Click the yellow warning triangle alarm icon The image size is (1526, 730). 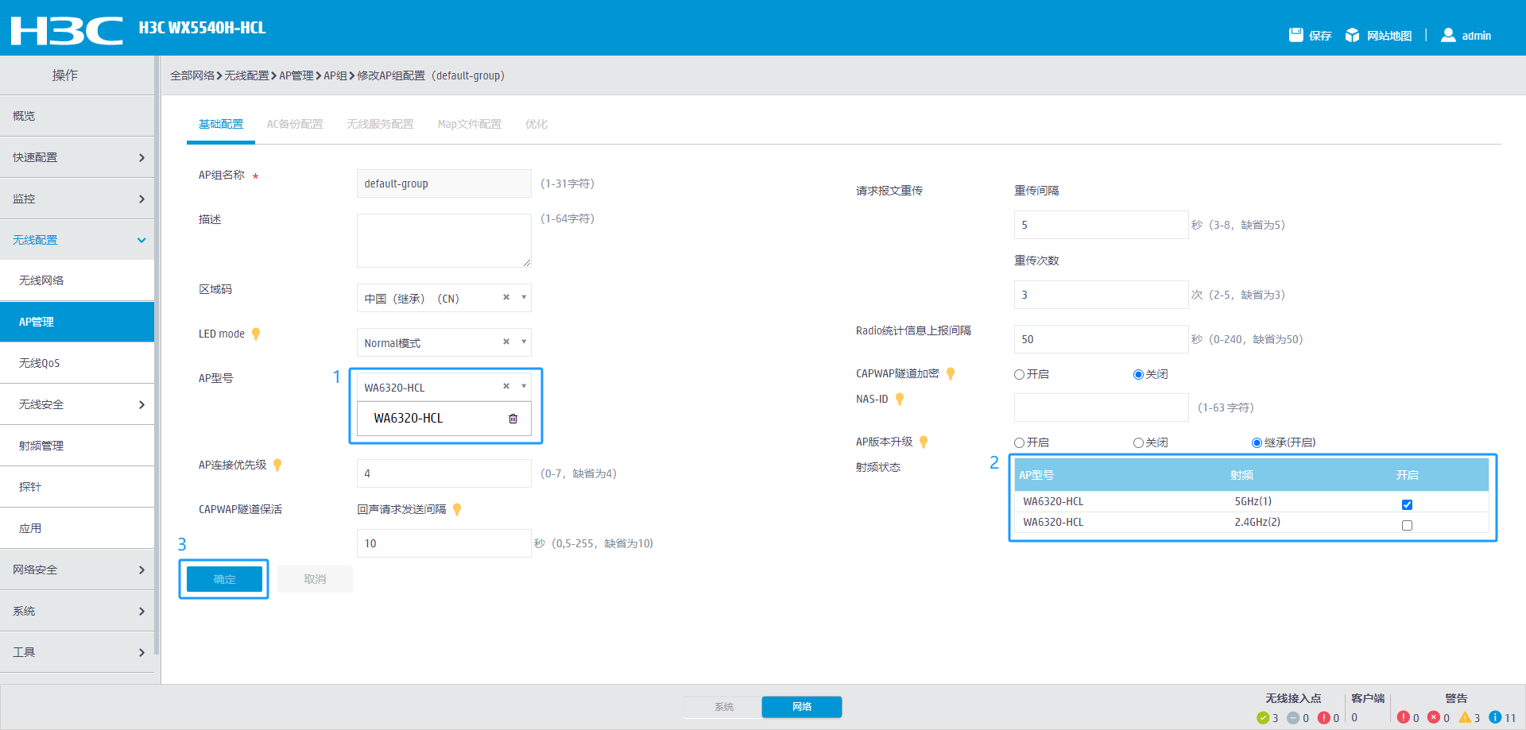(x=1464, y=717)
